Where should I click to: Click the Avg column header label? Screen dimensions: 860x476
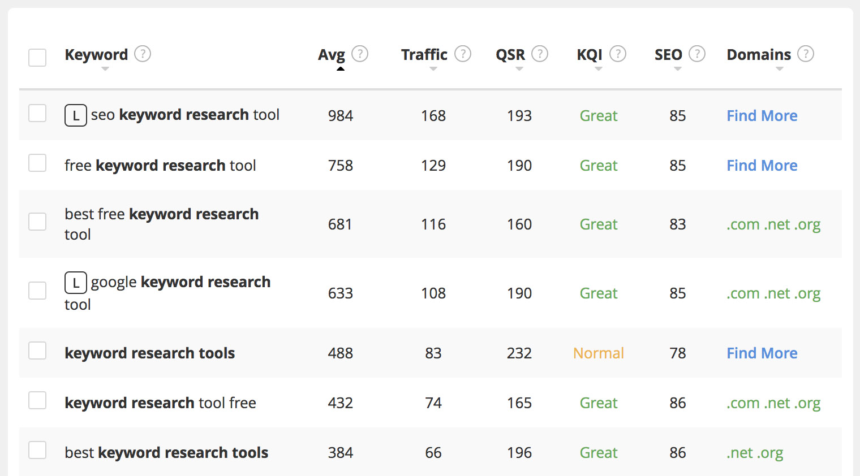(332, 55)
